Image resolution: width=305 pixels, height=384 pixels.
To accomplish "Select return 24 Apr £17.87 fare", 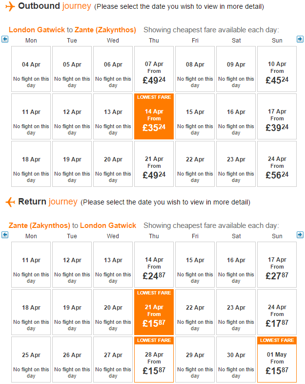I will (x=277, y=312).
